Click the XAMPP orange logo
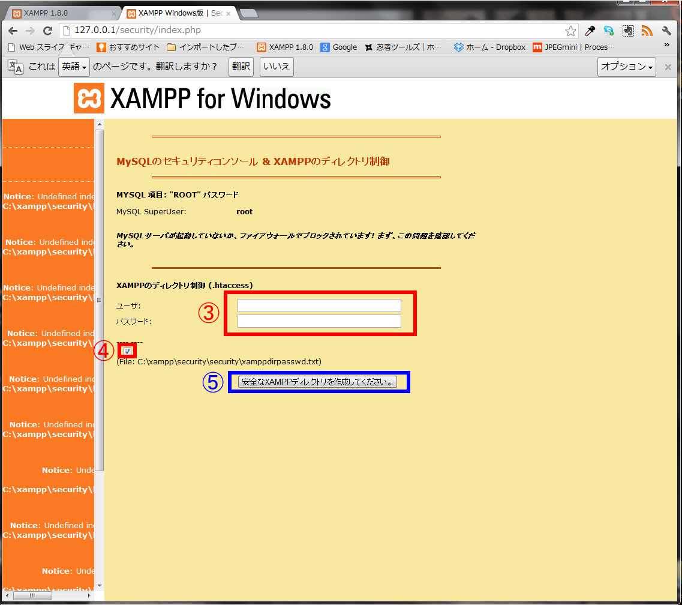Screen dimensions: 682x605 pyautogui.click(x=89, y=98)
